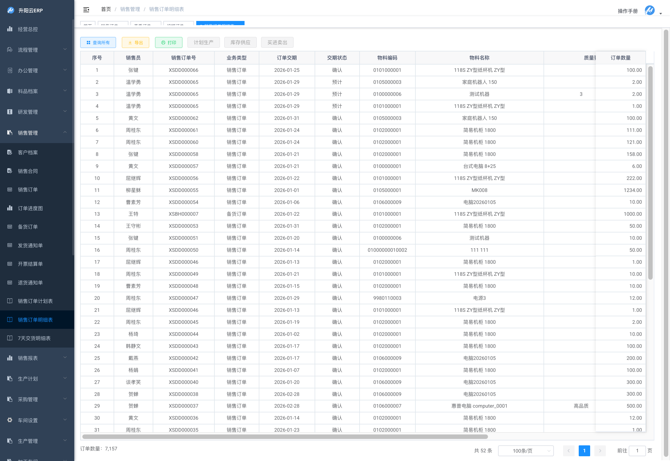The height and width of the screenshot is (461, 670).
Task: Click the table's horizontal scrollbar
Action: pos(285,437)
